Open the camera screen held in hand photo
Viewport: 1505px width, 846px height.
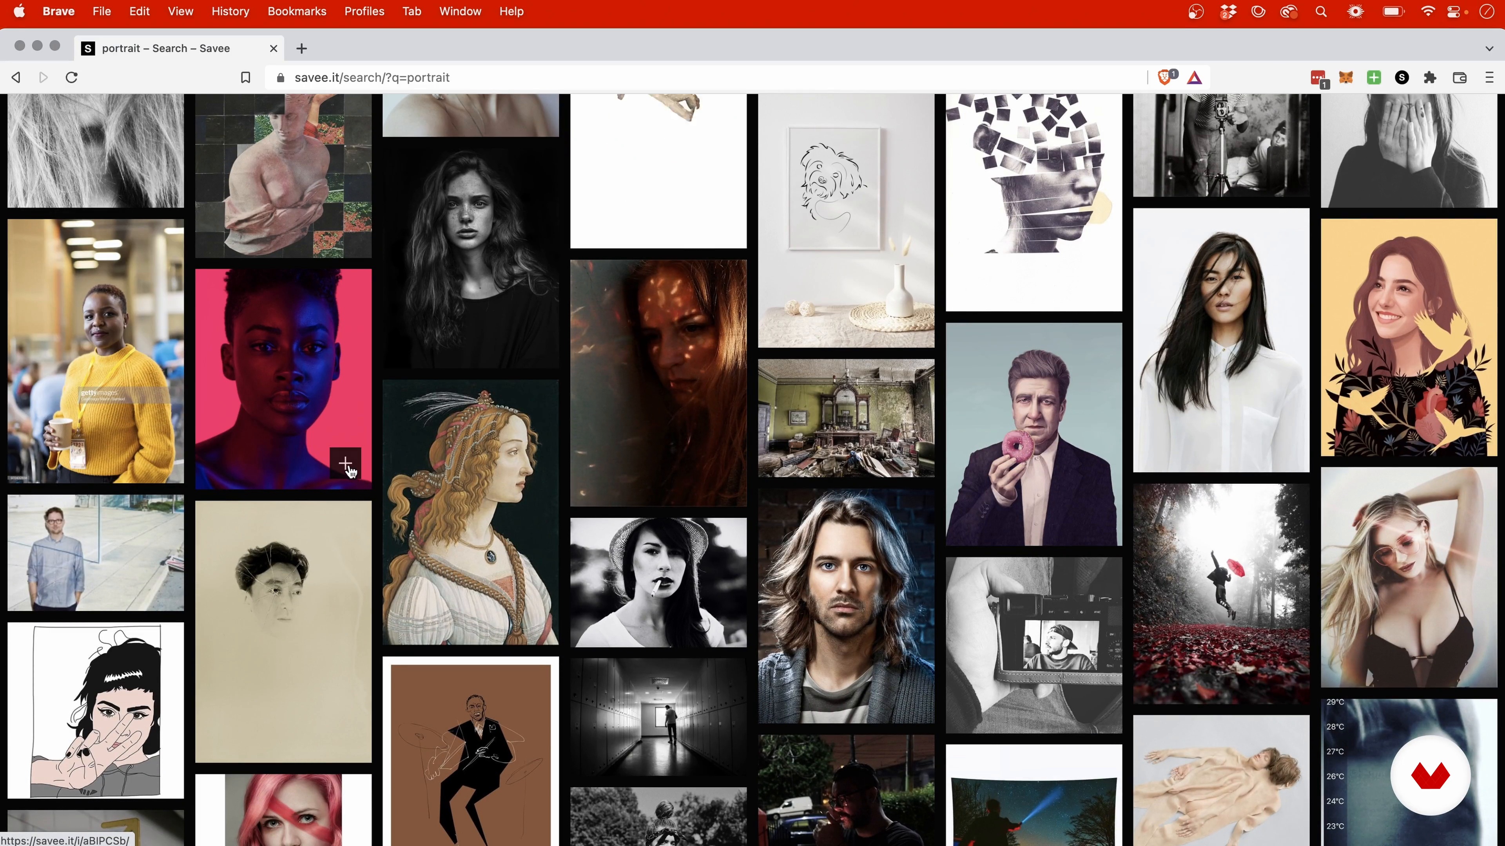(1034, 645)
